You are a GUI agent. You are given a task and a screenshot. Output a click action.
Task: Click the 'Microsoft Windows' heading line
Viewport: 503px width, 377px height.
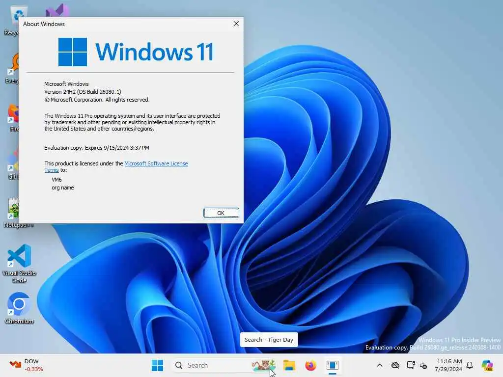point(66,84)
